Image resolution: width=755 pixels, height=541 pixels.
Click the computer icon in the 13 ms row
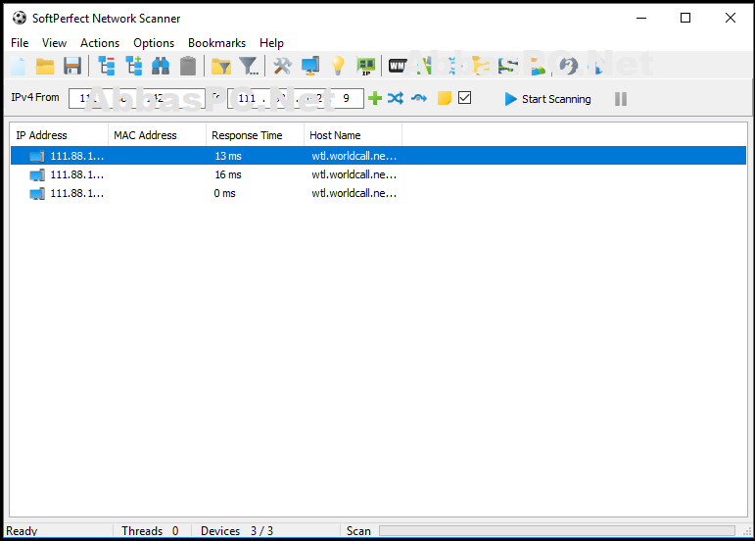[37, 156]
